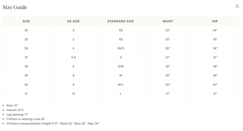Image resolution: width=243 pixels, height=131 pixels.
Task: Click the Leg opening: 17" note
Action: 17,114
